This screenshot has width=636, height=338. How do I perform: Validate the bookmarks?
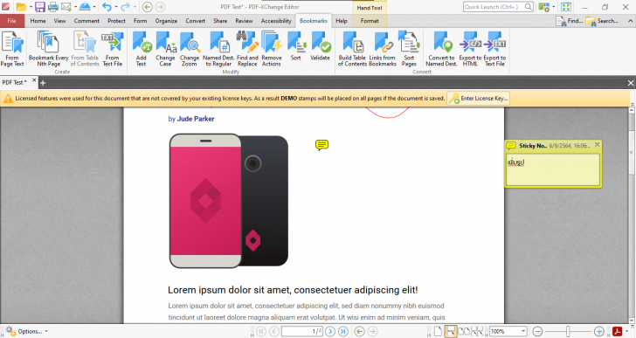320,45
